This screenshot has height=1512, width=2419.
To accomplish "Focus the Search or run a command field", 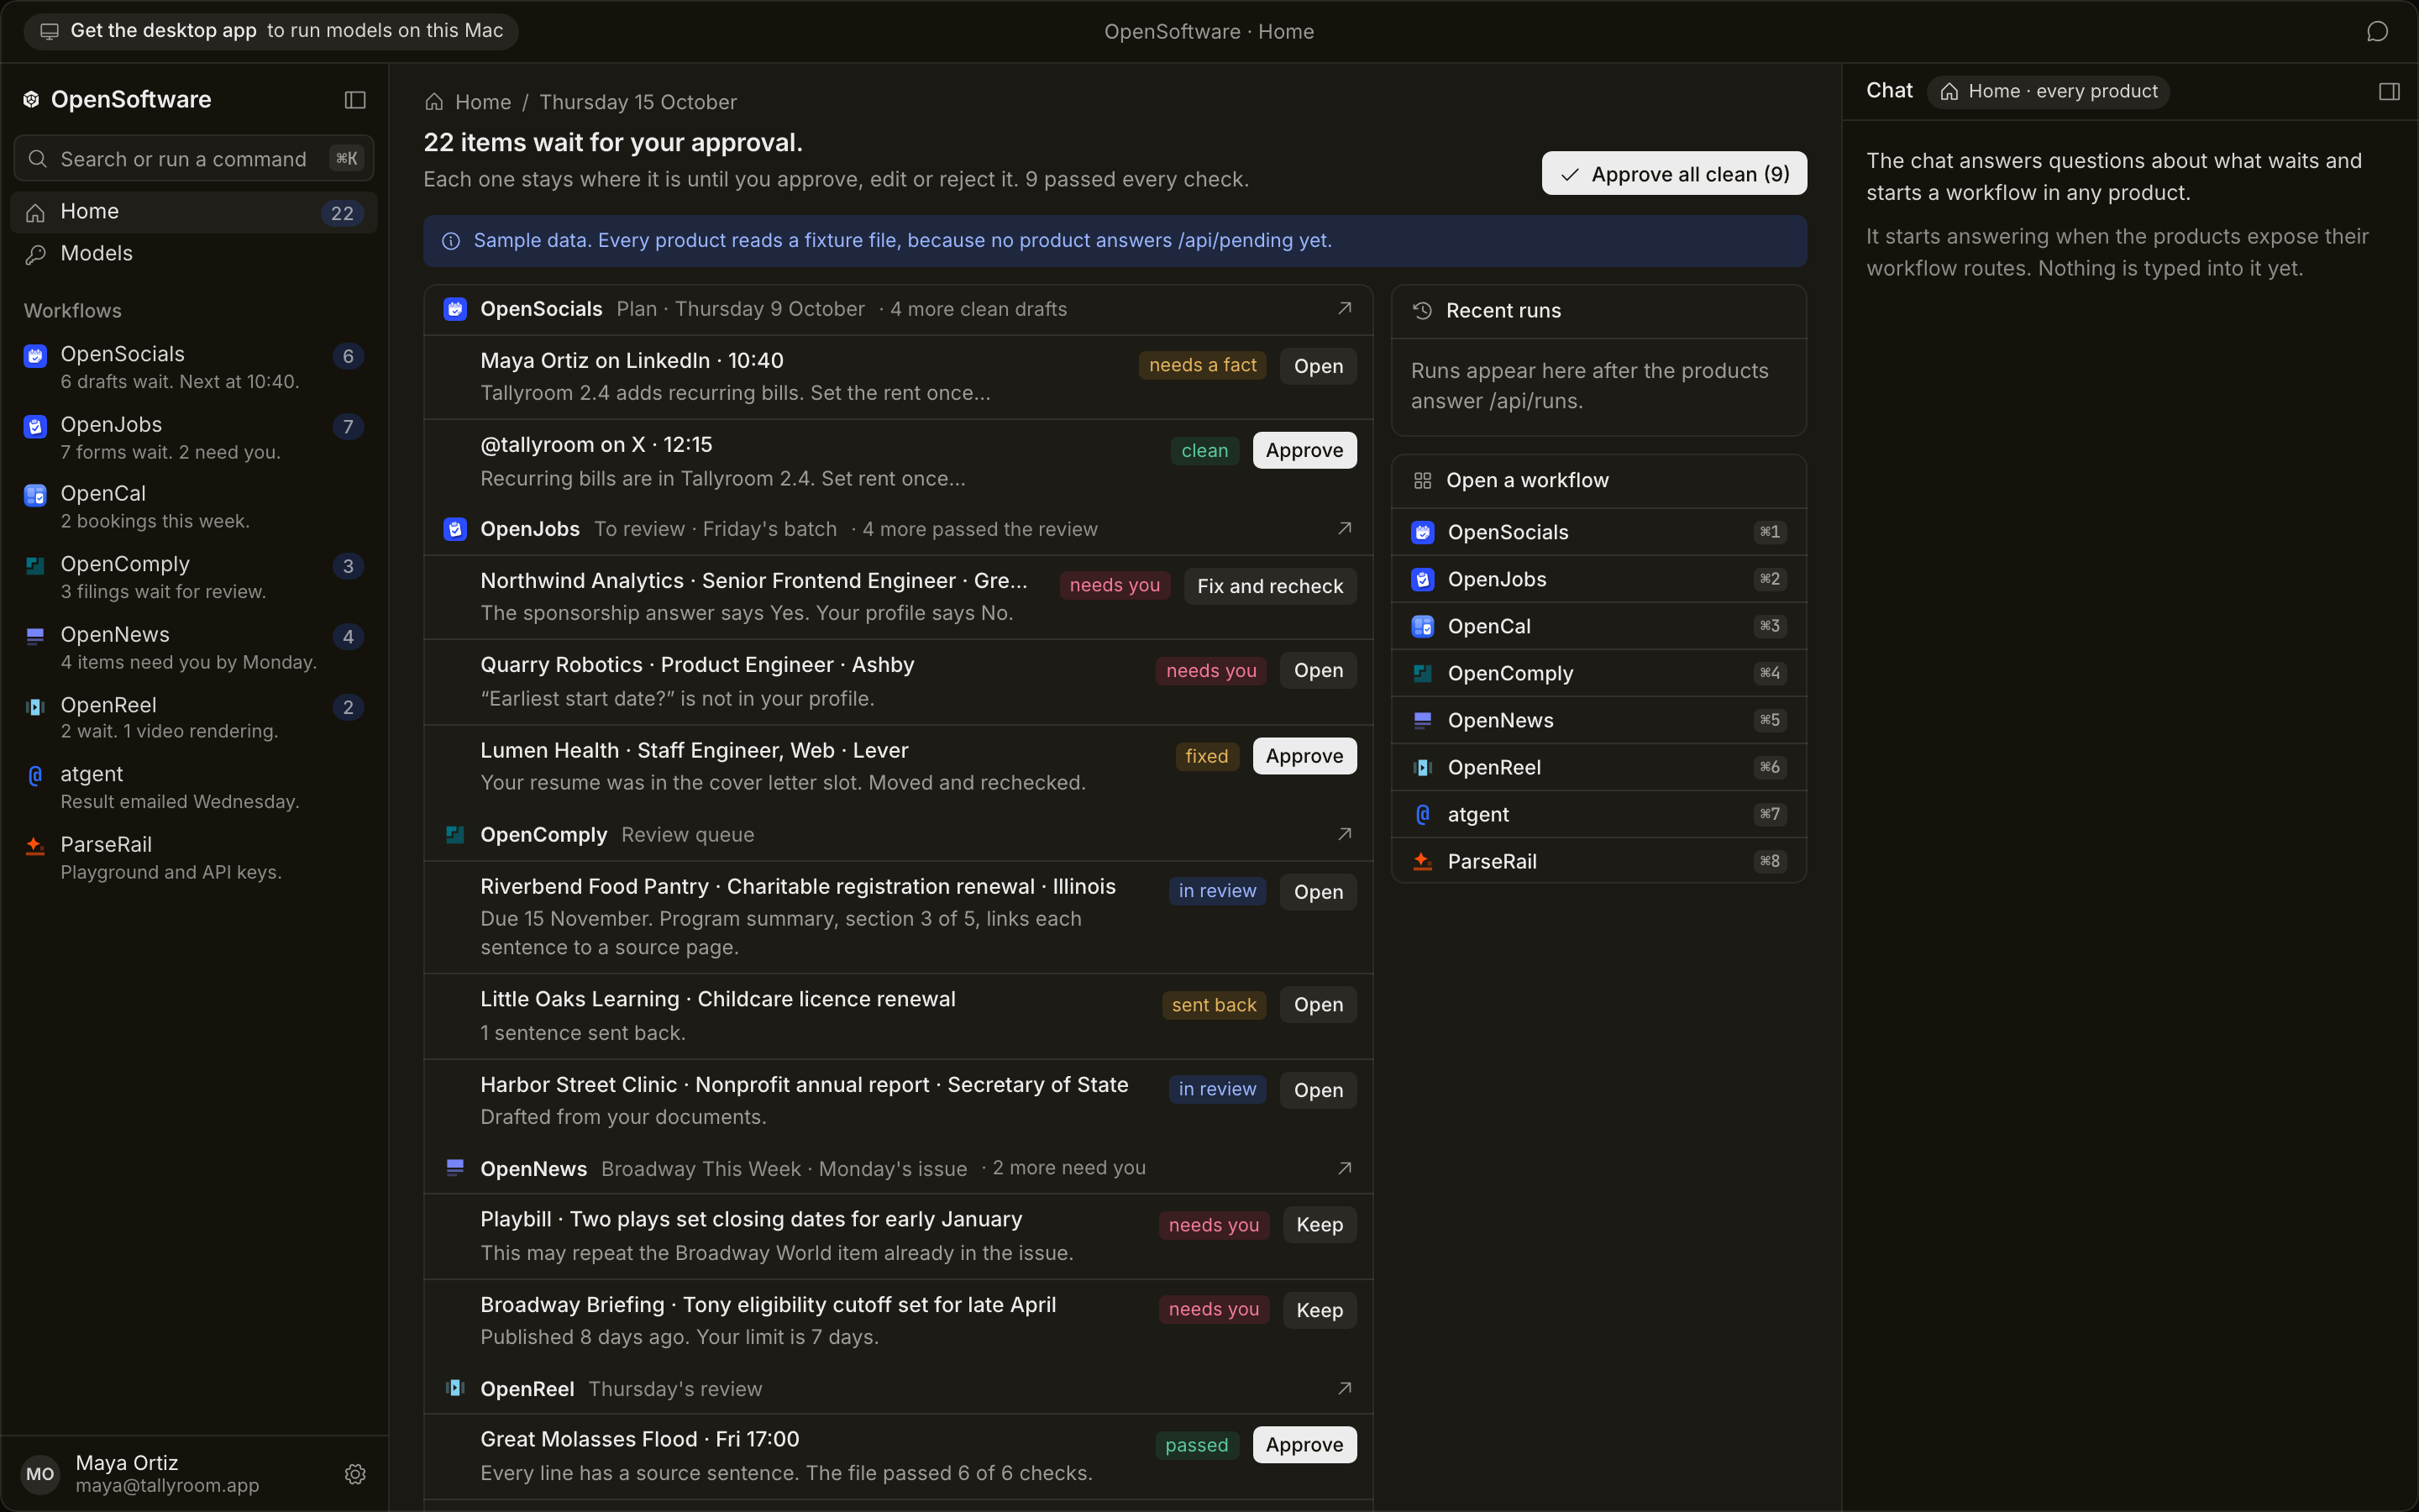I will tap(194, 159).
